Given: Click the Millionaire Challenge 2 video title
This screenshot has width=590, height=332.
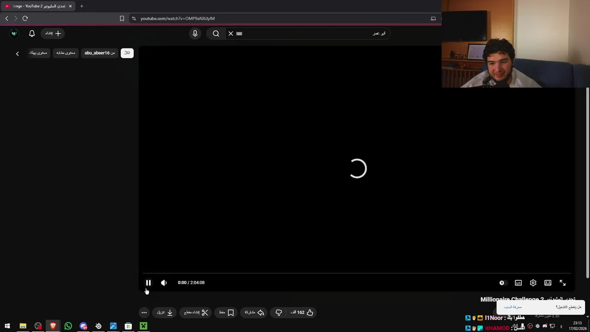Looking at the screenshot, I should coord(528,299).
